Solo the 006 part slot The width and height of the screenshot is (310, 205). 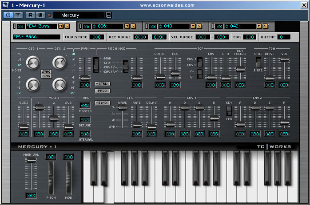(x=133, y=26)
